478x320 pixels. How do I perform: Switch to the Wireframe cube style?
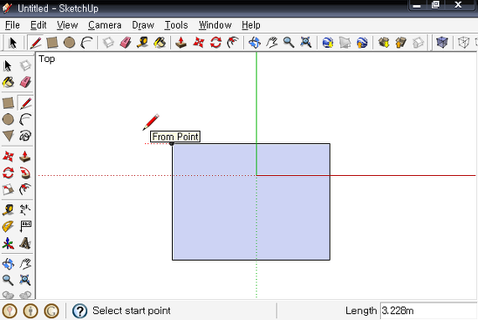coord(464,43)
